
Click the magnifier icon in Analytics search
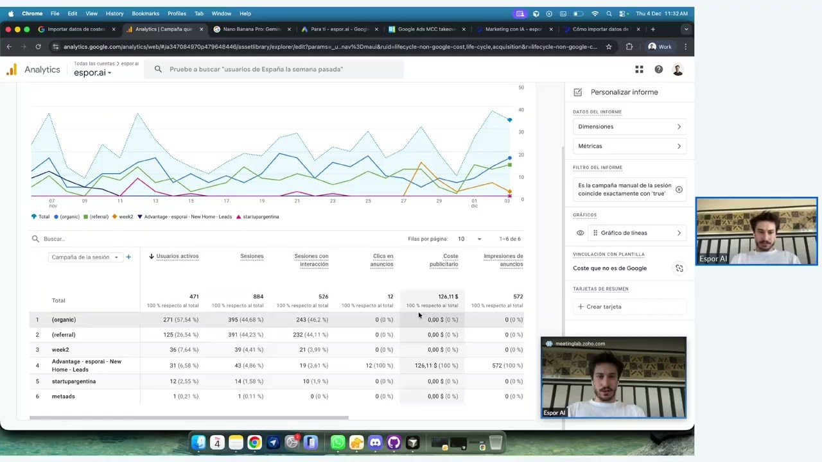pyautogui.click(x=158, y=69)
